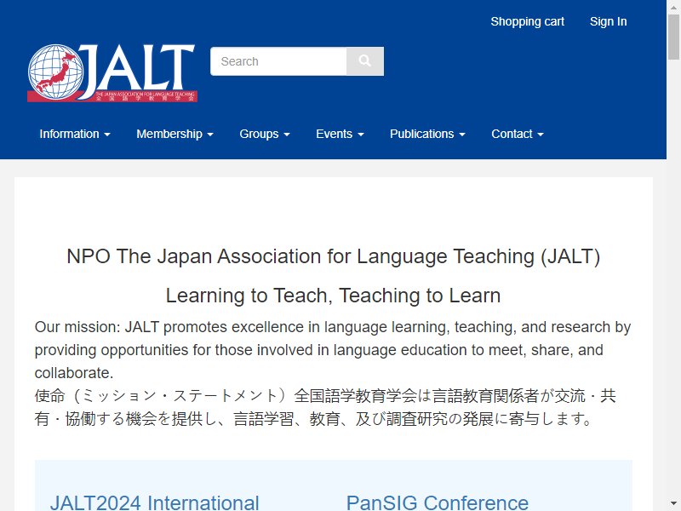Click the magnifying glass search button

[365, 61]
